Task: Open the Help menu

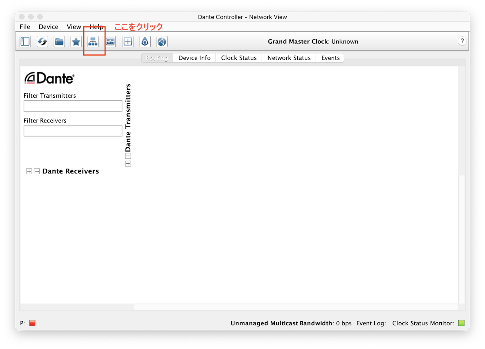Action: pos(96,27)
